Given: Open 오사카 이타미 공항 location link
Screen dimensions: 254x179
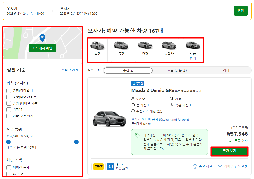Looking at the screenshot, I should click(x=160, y=119).
